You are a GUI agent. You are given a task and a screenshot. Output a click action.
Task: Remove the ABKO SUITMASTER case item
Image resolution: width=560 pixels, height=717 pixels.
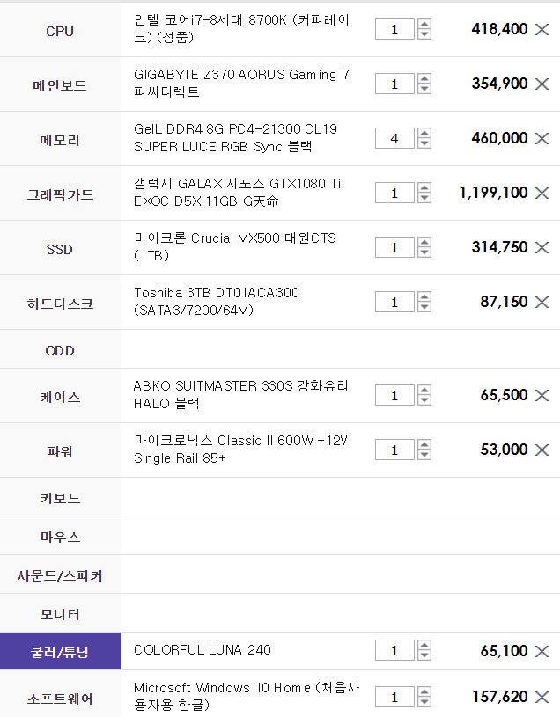point(542,396)
